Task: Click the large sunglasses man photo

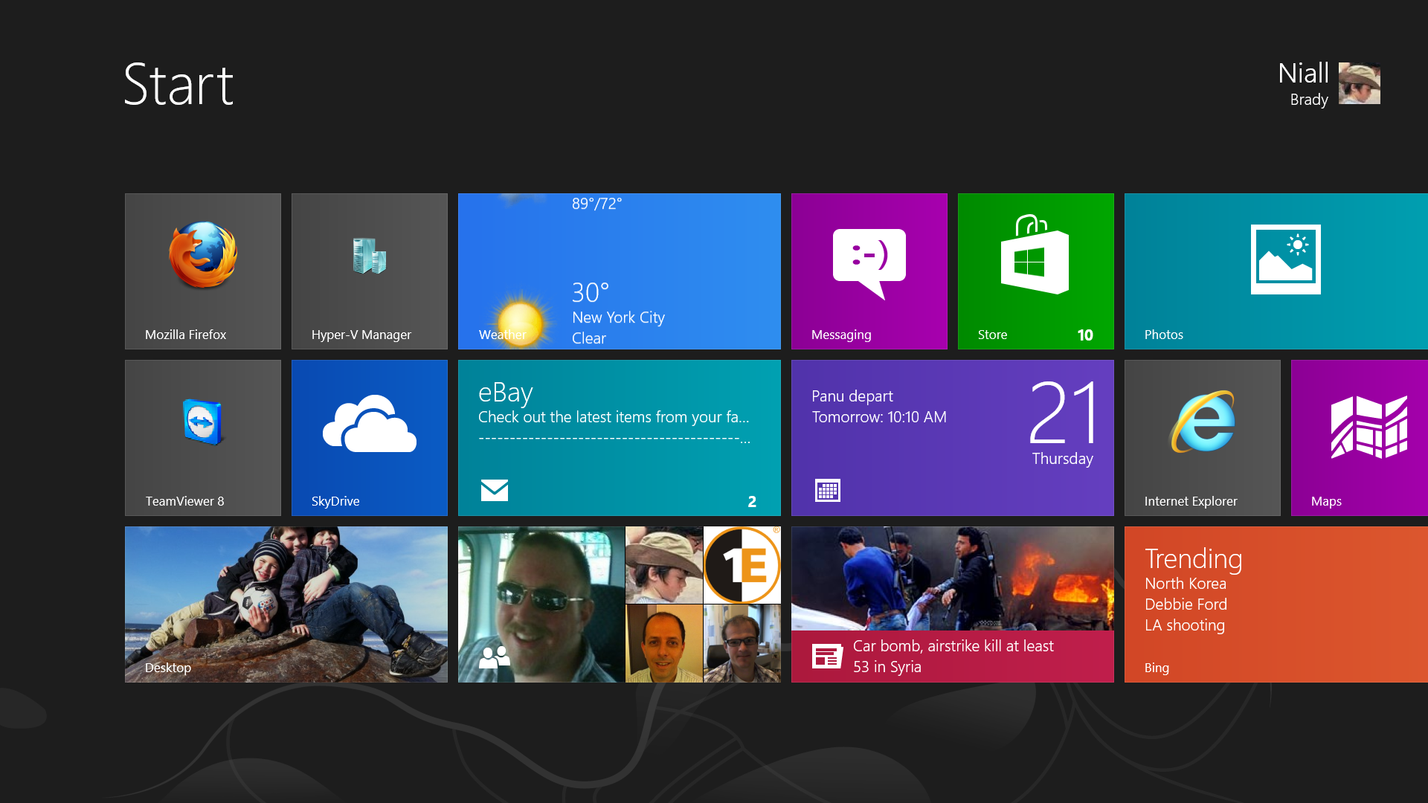Action: pyautogui.click(x=541, y=604)
